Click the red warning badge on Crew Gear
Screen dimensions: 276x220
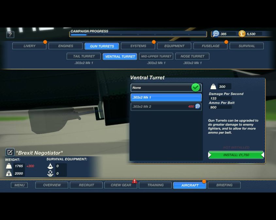tap(135, 181)
